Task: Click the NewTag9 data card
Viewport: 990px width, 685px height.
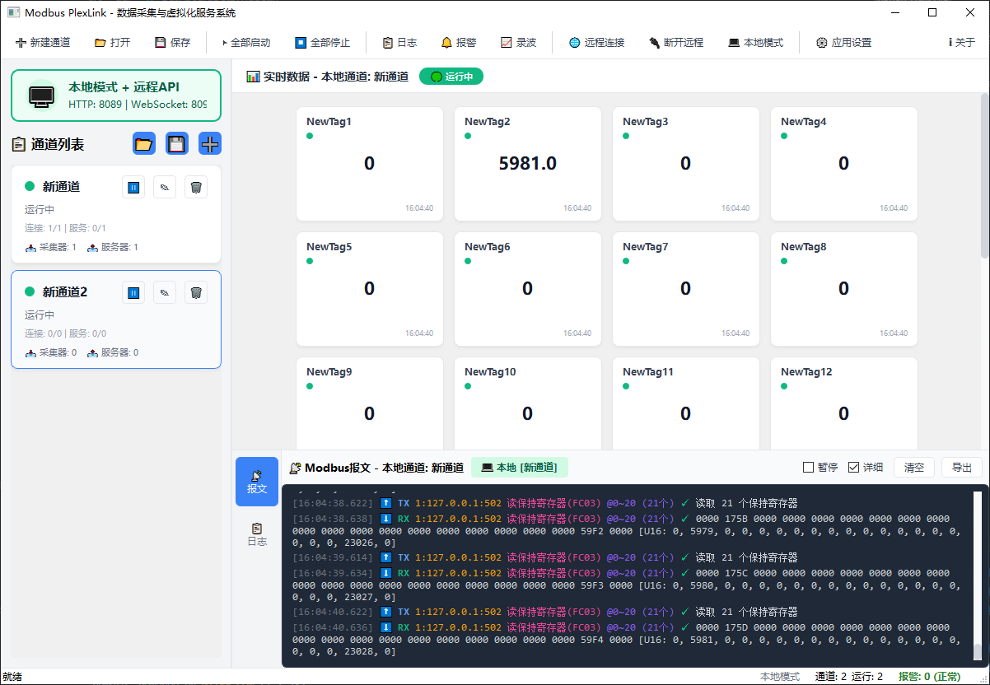Action: pyautogui.click(x=370, y=403)
